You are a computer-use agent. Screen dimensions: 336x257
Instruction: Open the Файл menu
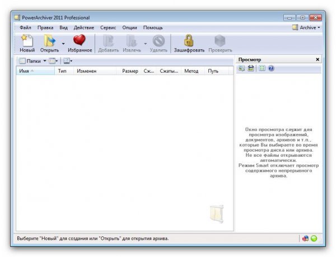click(25, 27)
